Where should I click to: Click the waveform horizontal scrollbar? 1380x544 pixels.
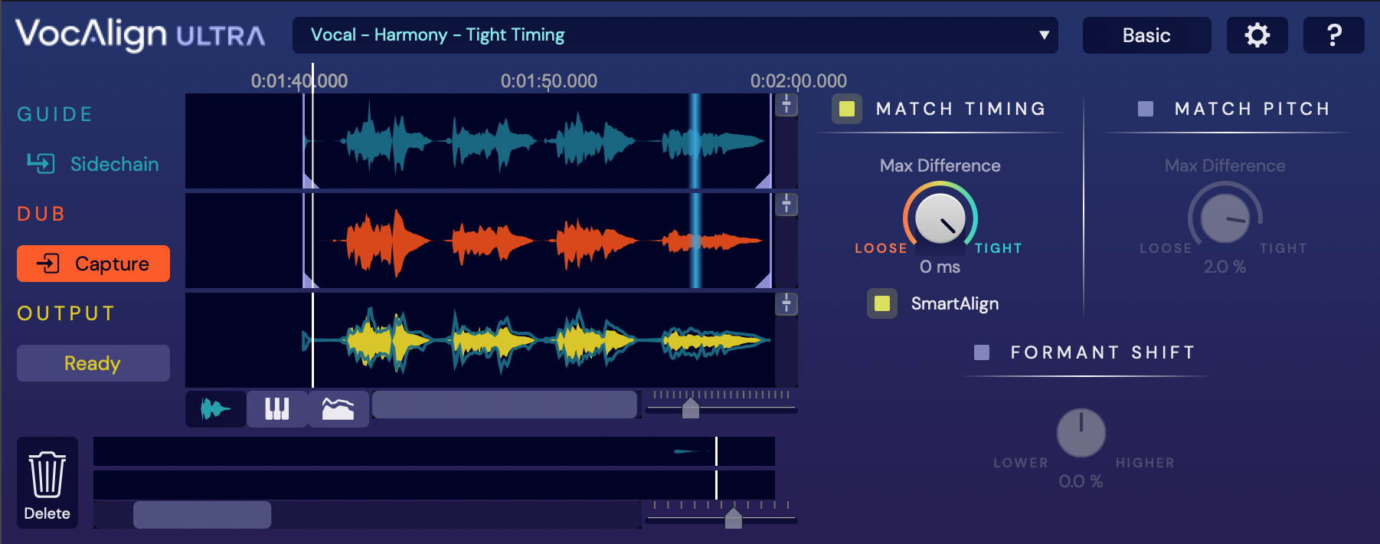(504, 405)
